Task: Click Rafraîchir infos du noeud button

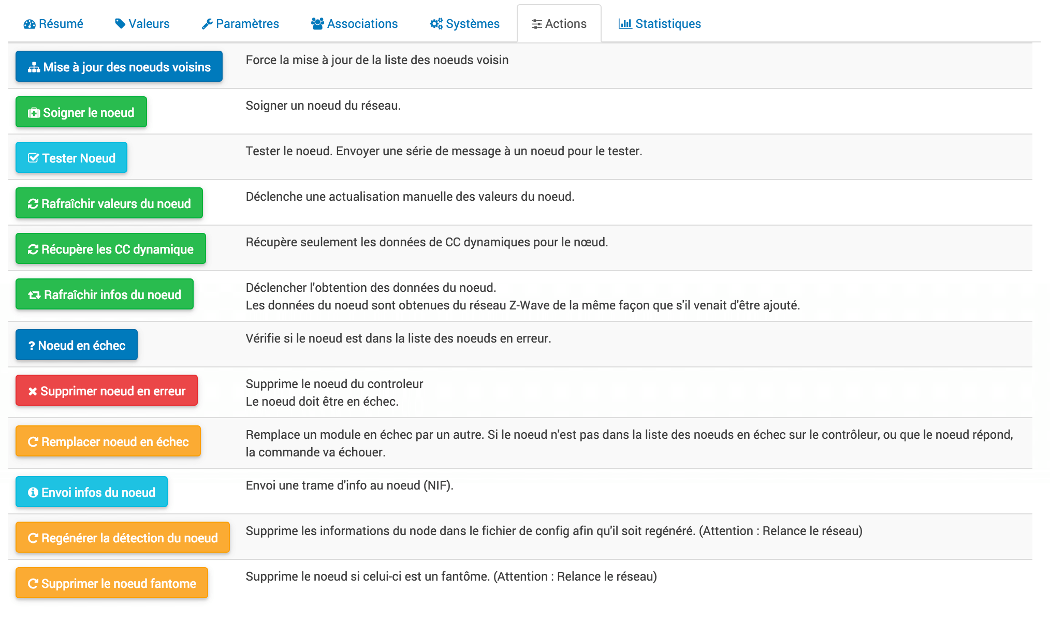Action: pyautogui.click(x=105, y=294)
